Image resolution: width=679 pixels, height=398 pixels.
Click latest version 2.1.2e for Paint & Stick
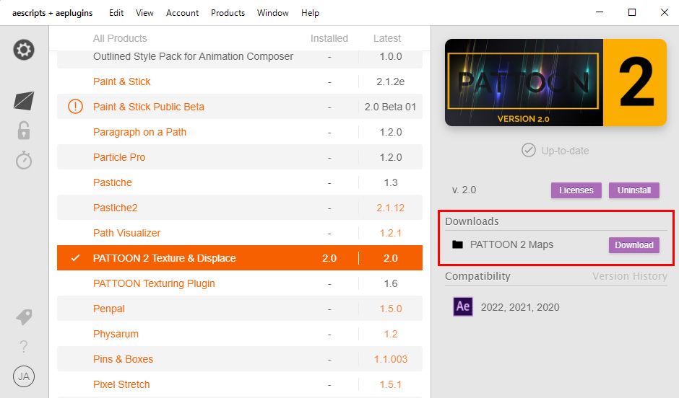[x=391, y=81]
